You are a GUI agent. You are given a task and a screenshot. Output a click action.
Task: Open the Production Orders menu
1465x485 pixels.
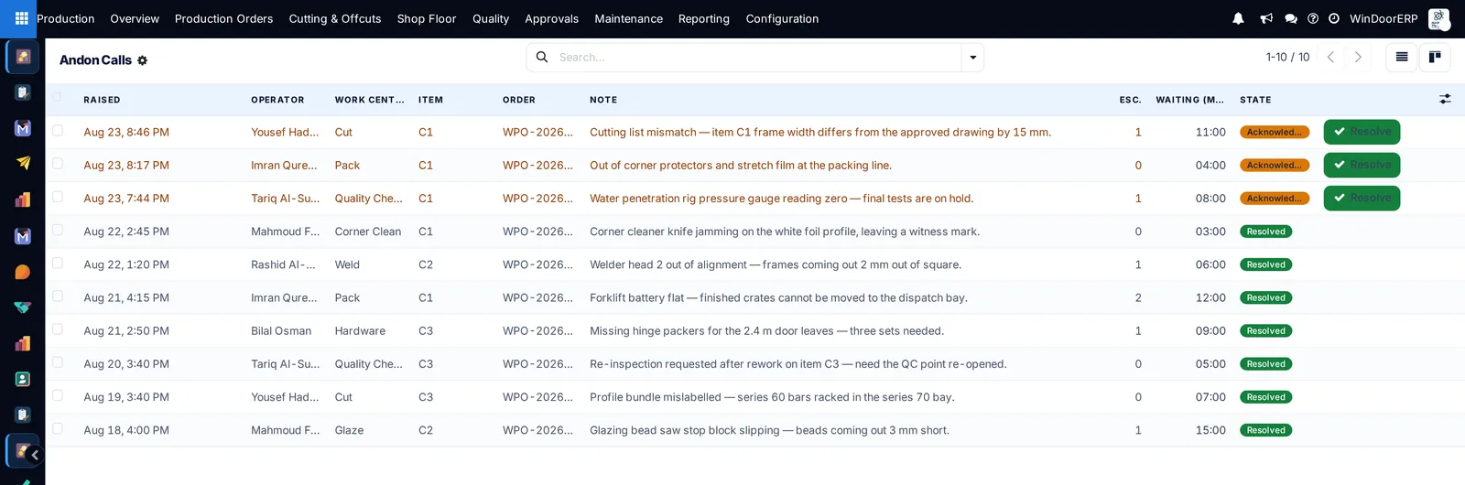point(223,18)
